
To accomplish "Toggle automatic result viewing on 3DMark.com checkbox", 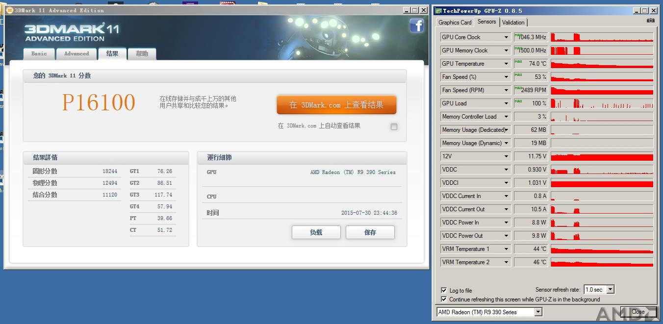I will click(x=394, y=126).
